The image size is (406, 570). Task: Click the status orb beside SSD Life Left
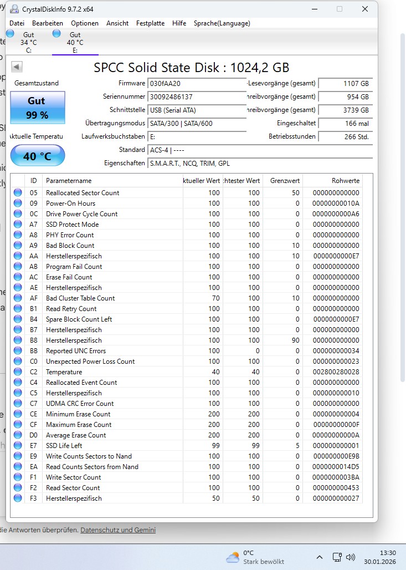[18, 446]
